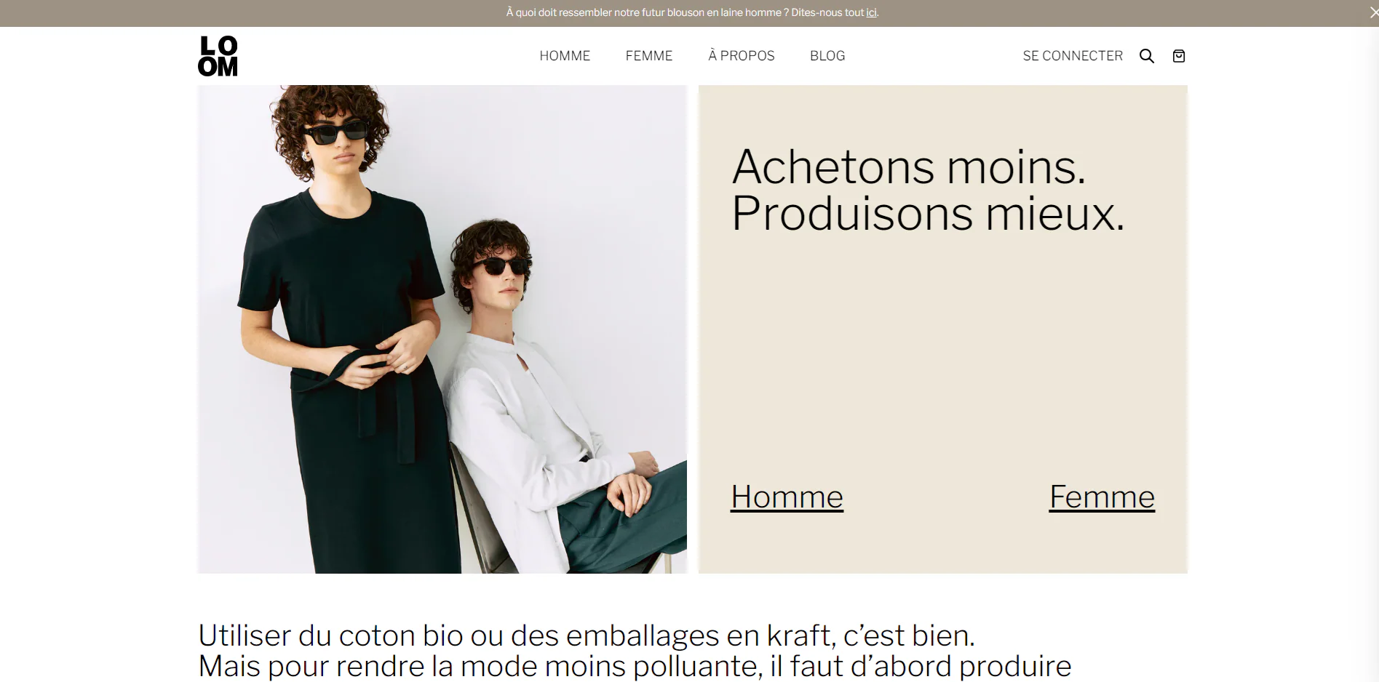The height and width of the screenshot is (682, 1379).
Task: Click the LOOM logo
Action: click(x=218, y=56)
